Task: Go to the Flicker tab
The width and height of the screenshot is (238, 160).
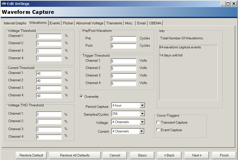Action: [68, 23]
